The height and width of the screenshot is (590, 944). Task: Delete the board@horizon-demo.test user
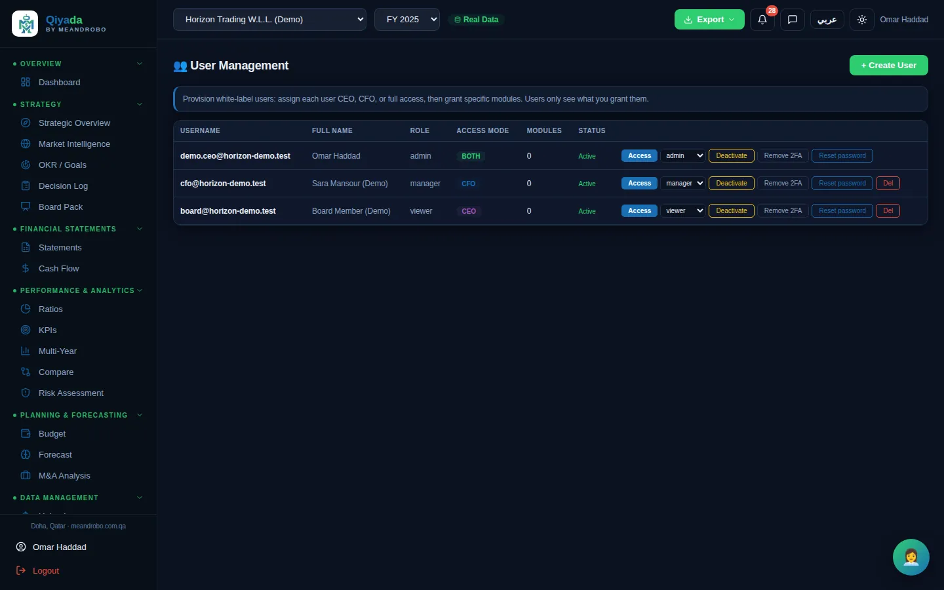(888, 211)
